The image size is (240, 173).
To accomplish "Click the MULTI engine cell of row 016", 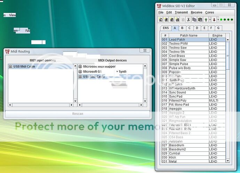I will coord(217,100).
